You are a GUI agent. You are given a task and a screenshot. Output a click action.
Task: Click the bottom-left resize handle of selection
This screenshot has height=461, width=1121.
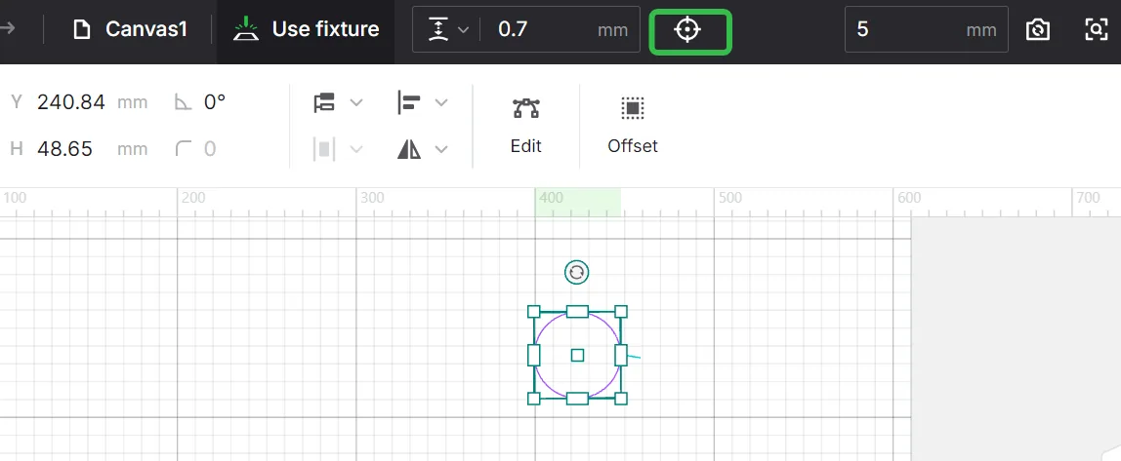pos(533,399)
